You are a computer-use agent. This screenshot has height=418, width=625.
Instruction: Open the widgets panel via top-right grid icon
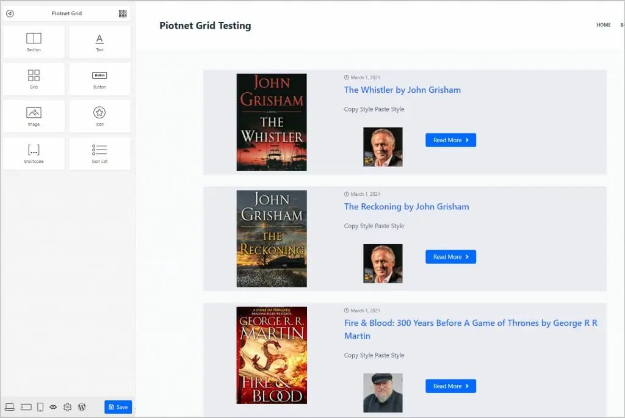[122, 13]
